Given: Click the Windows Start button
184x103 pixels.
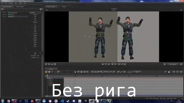Looking at the screenshot, I should click(x=2, y=101).
